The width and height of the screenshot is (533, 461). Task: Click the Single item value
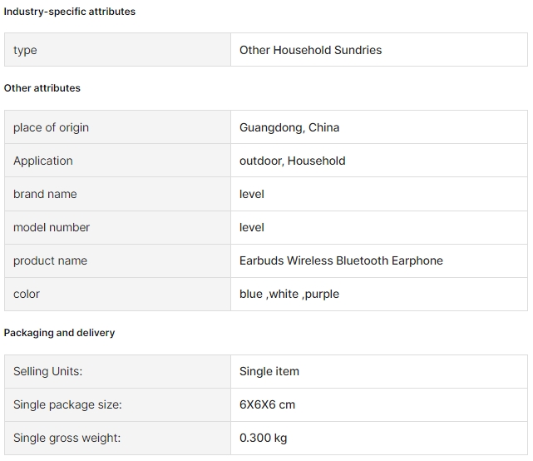(269, 371)
